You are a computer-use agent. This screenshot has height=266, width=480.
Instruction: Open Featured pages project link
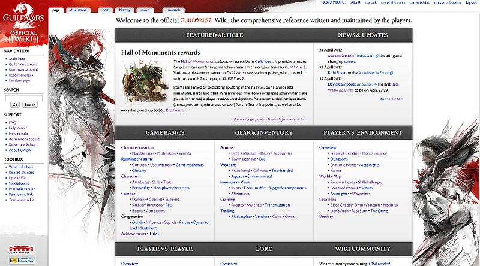(249, 120)
